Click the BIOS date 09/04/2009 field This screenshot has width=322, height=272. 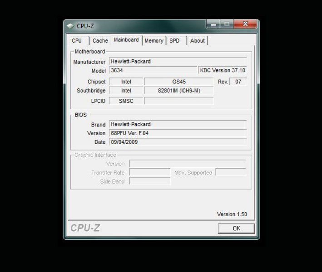(x=178, y=142)
